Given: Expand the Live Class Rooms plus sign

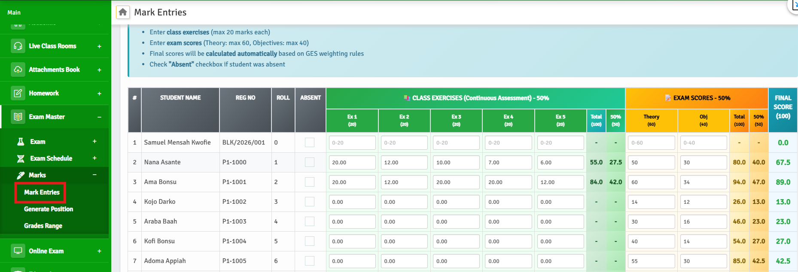Looking at the screenshot, I should pos(99,46).
